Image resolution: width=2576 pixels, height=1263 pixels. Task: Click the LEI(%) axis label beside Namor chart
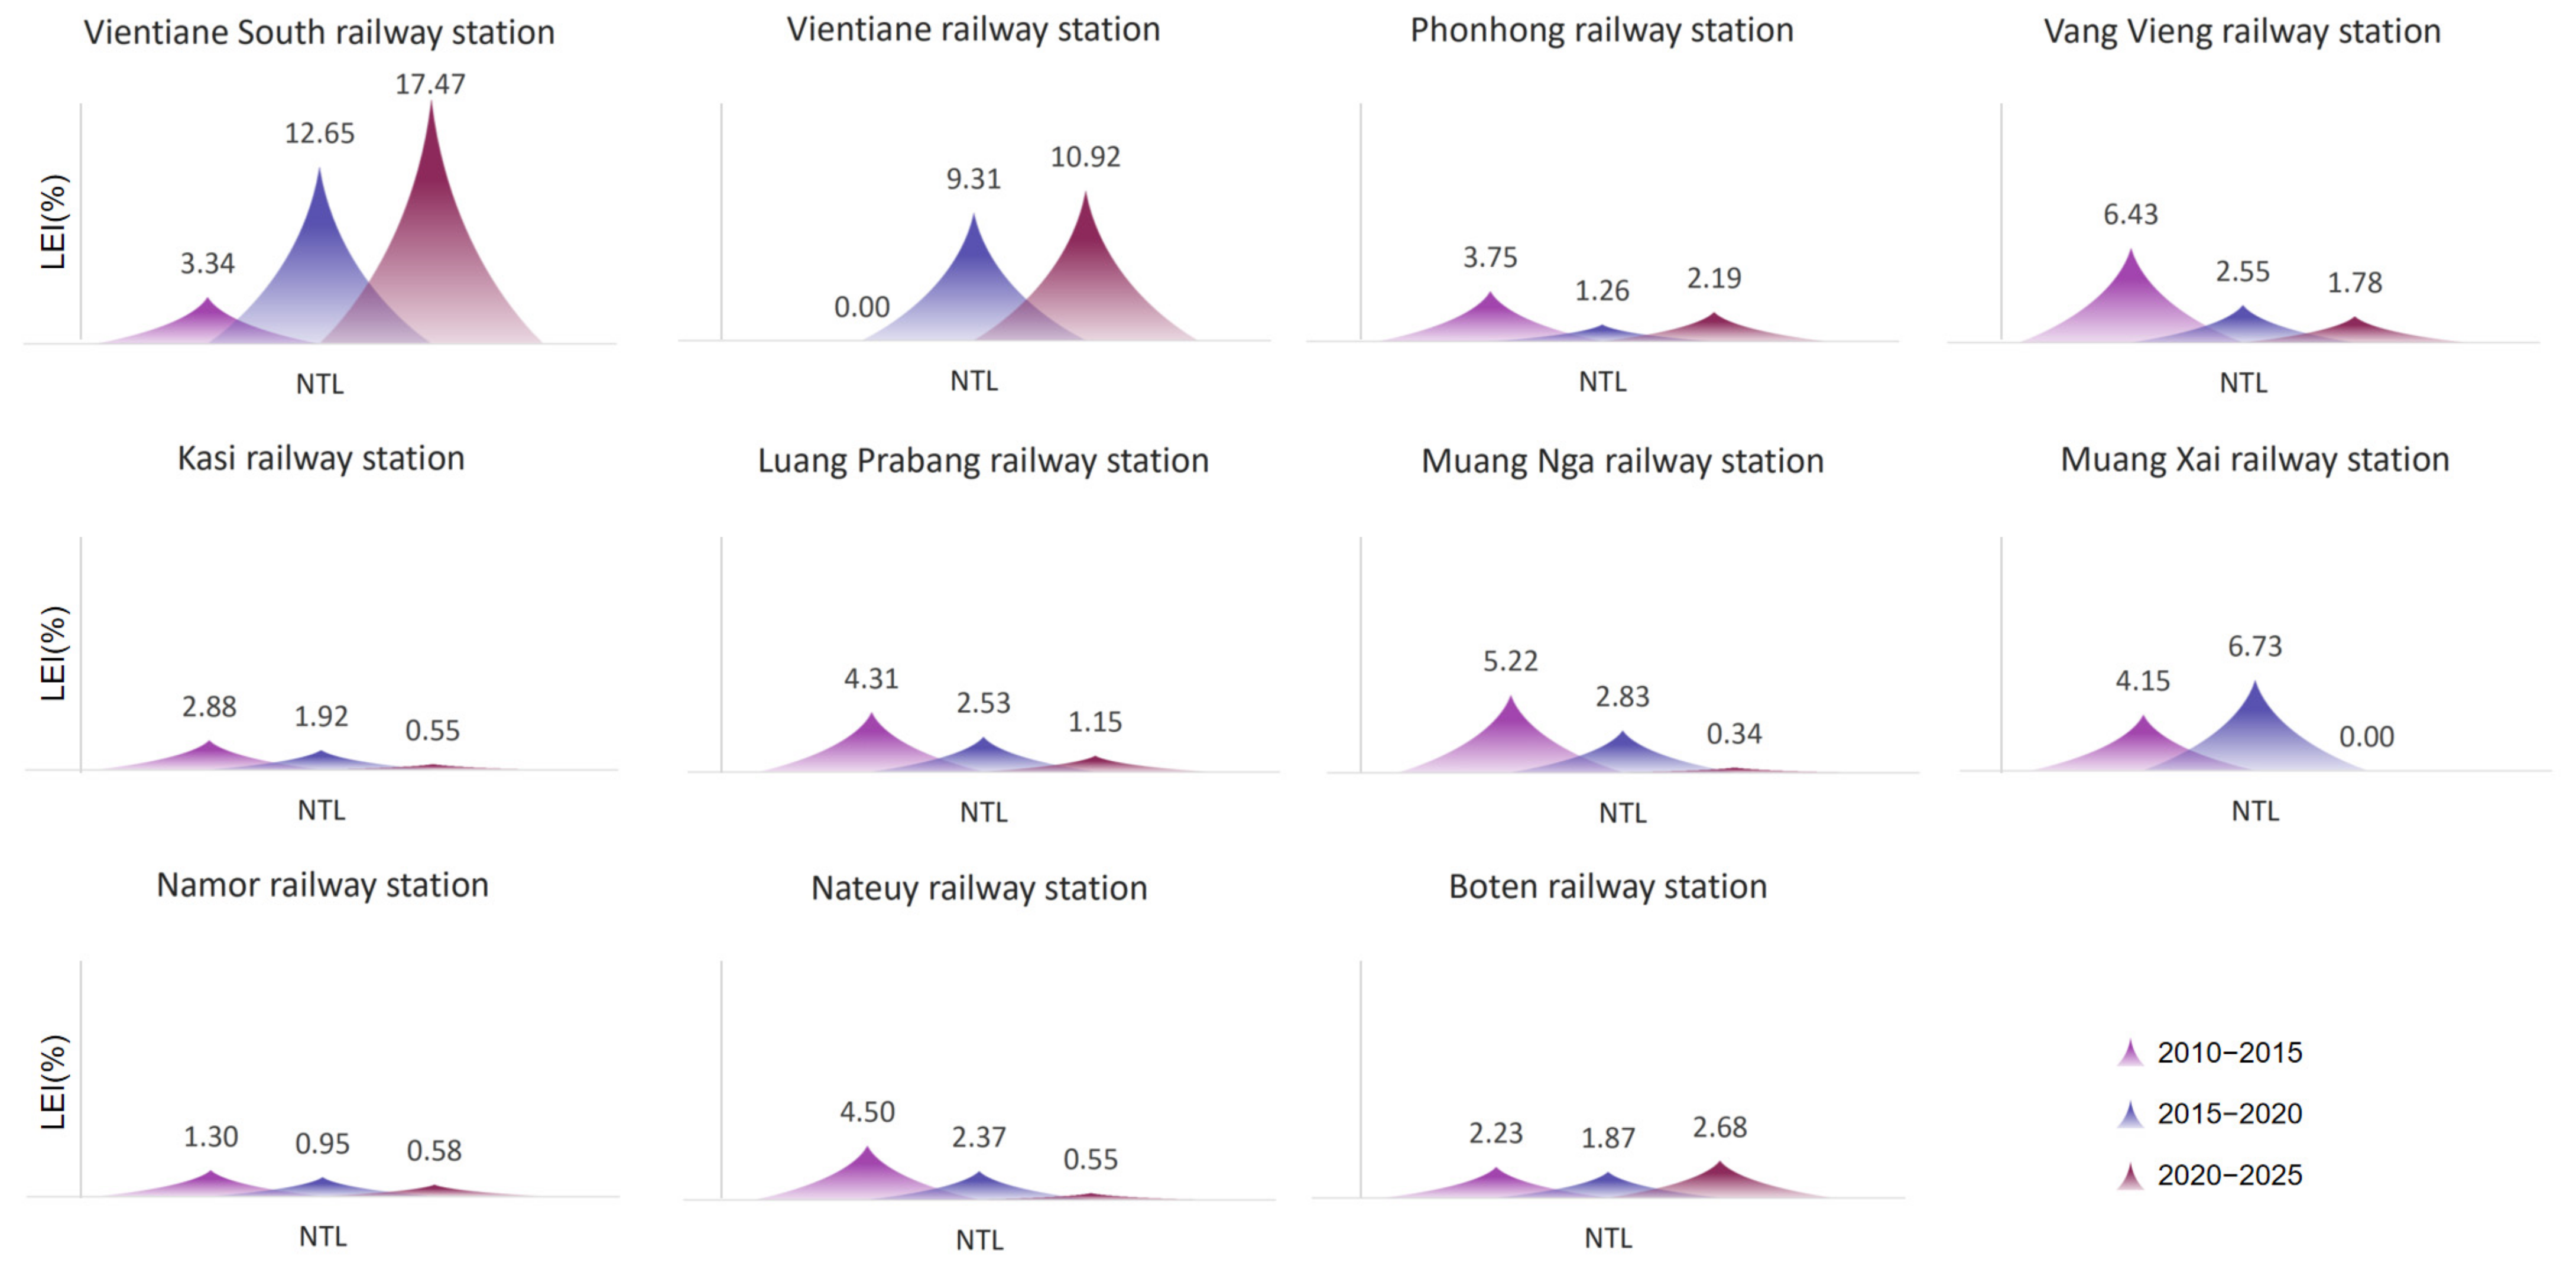click(x=54, y=1082)
